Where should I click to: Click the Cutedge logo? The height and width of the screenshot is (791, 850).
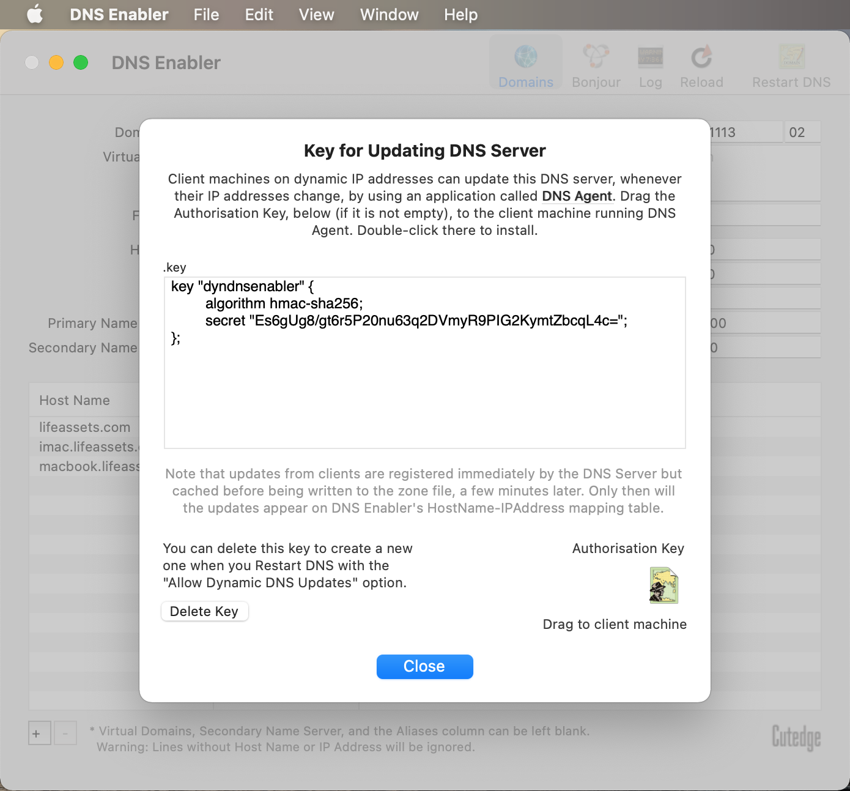point(796,737)
